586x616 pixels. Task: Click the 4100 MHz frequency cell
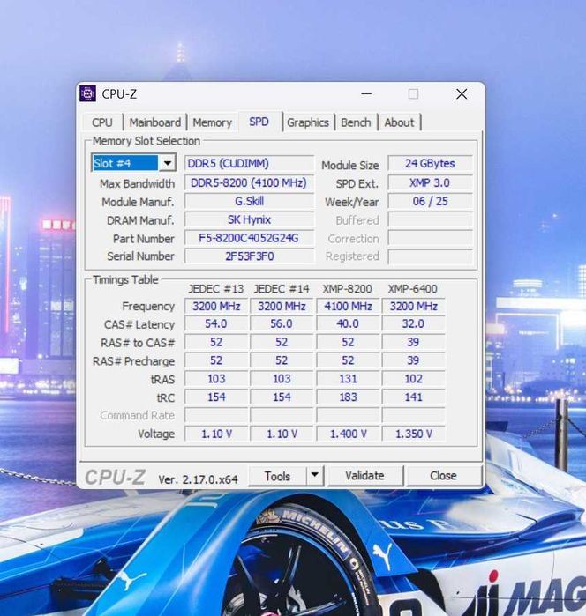348,306
